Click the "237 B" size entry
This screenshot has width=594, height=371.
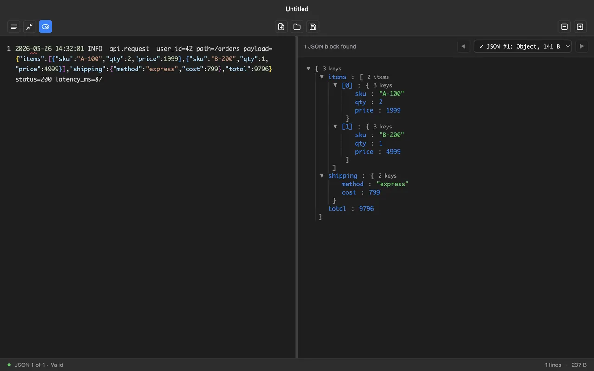pos(579,365)
